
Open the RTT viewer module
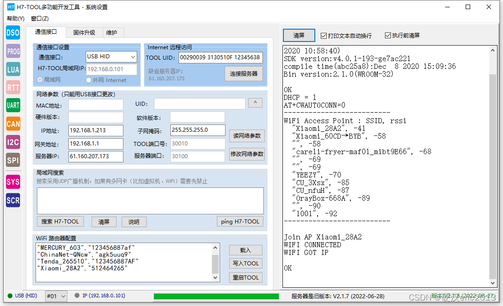(x=13, y=88)
